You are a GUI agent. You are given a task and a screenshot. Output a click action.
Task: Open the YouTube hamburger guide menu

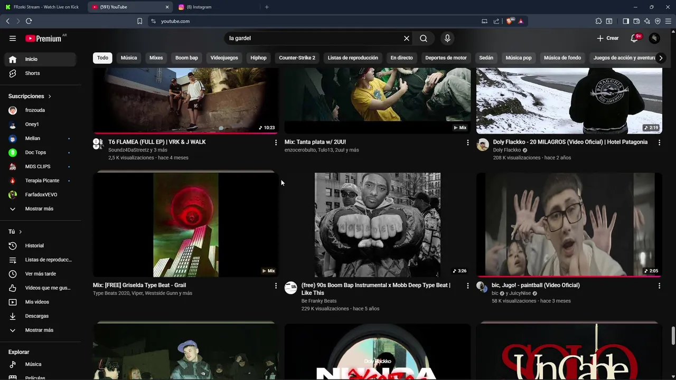coord(13,38)
